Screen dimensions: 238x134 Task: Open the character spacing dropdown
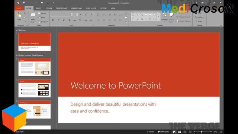[80, 20]
